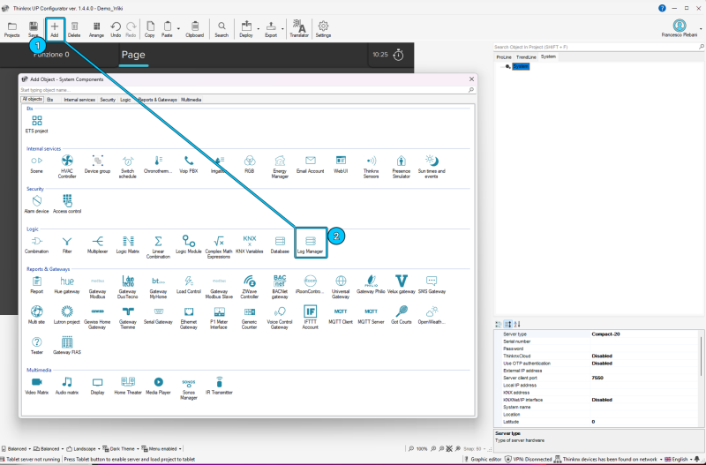Select the Energy Manager icon

(280, 167)
